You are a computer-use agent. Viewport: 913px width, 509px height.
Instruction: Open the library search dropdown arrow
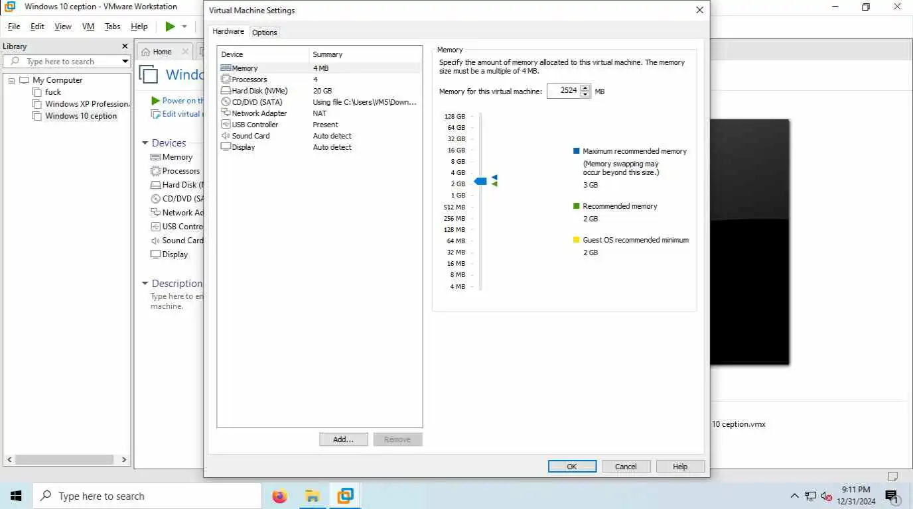point(124,62)
